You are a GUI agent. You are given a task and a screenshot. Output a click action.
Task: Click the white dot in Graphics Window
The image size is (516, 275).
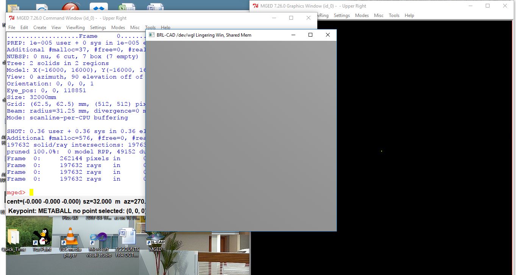(381, 151)
